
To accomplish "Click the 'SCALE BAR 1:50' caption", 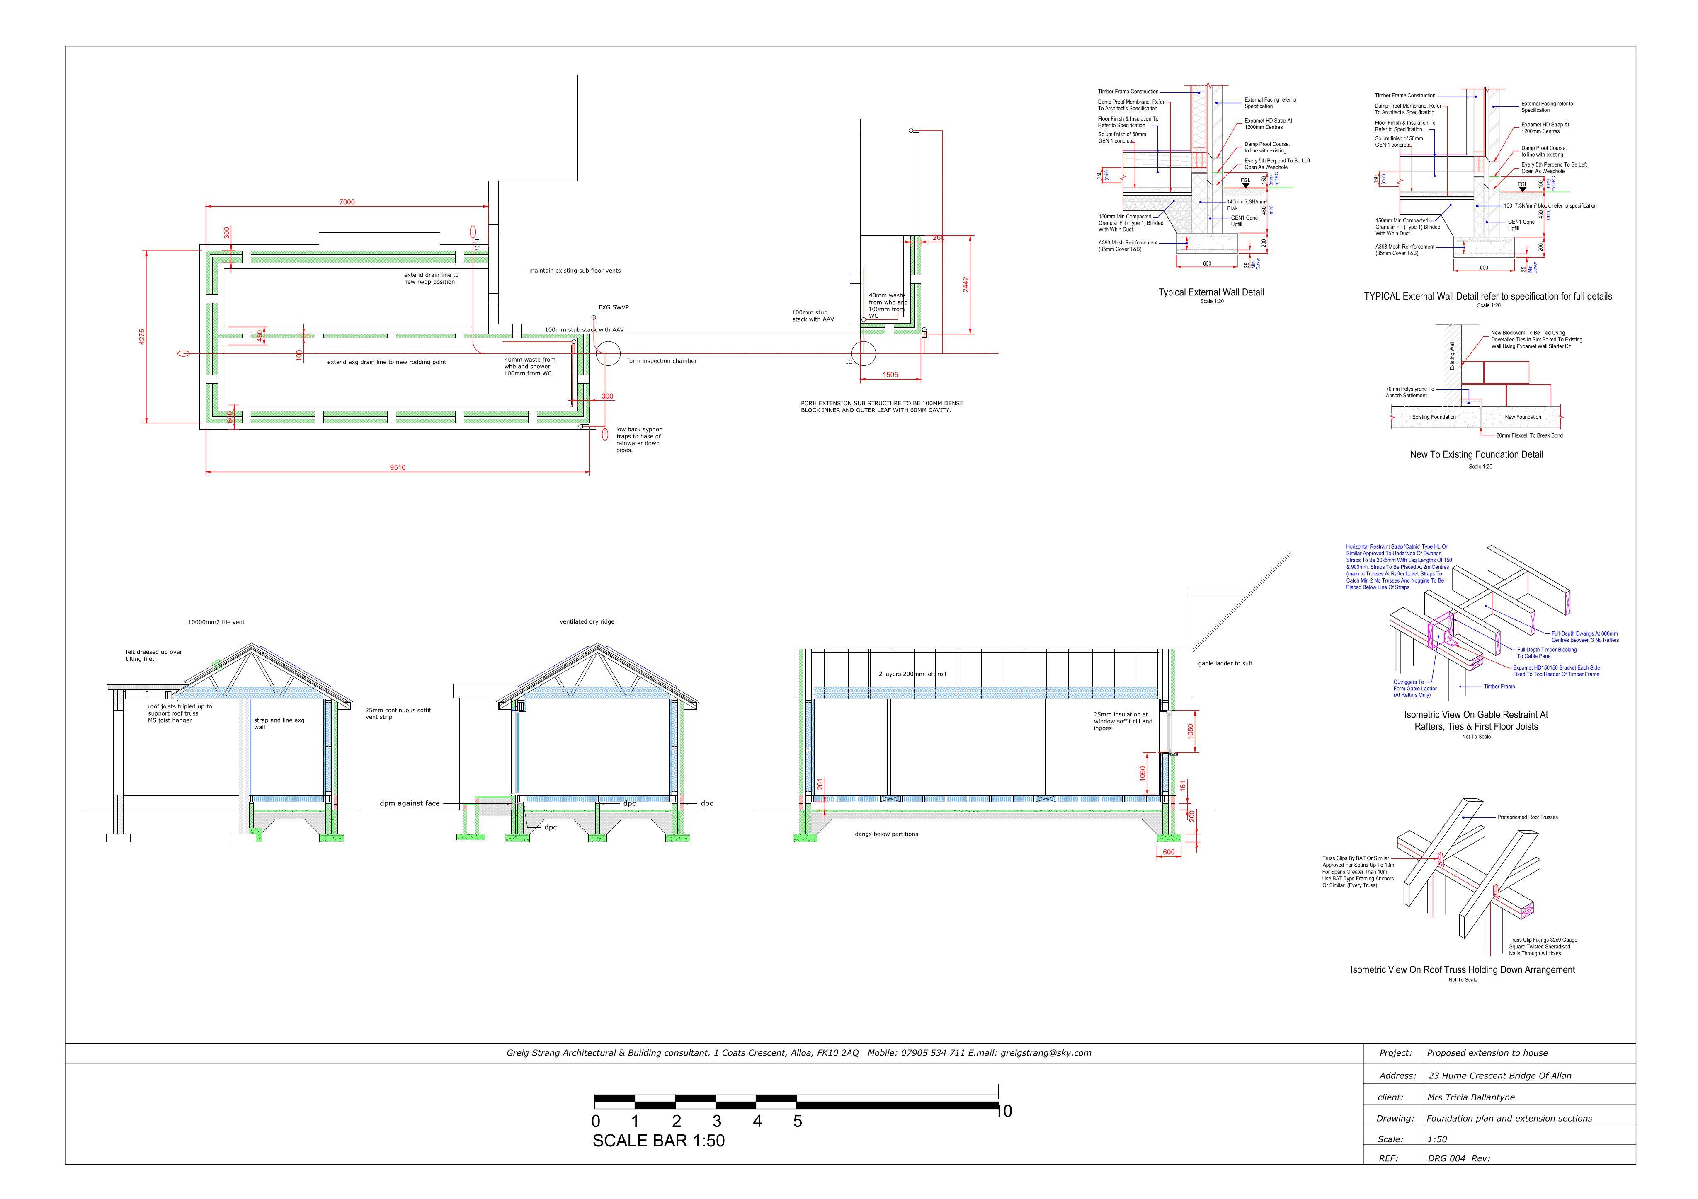I will 658,1141.
